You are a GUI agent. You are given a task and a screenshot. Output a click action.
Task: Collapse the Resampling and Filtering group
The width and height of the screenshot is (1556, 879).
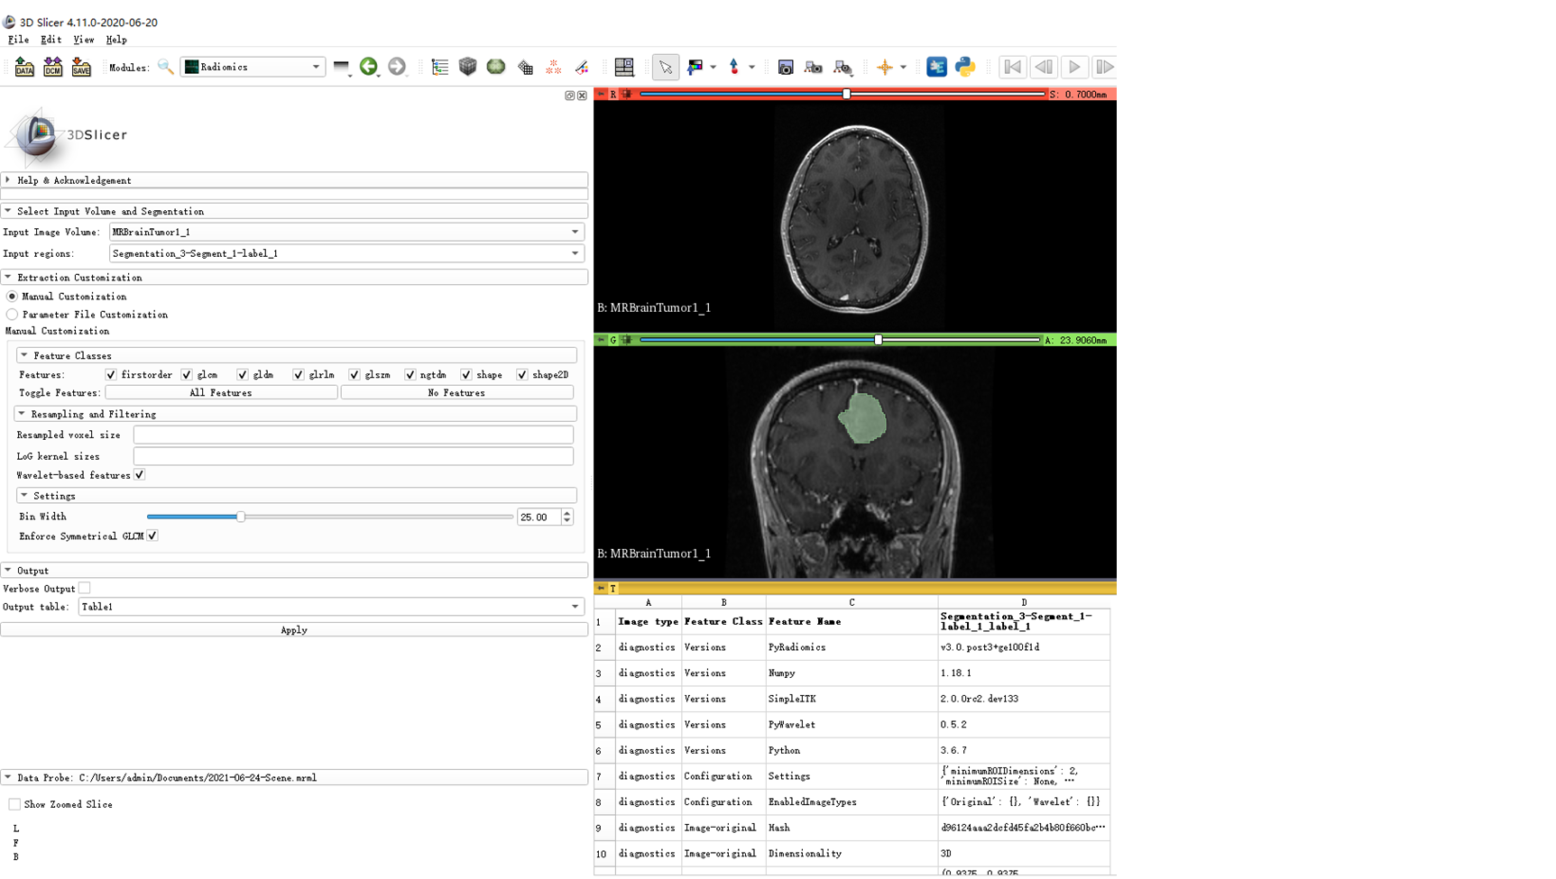[296, 414]
